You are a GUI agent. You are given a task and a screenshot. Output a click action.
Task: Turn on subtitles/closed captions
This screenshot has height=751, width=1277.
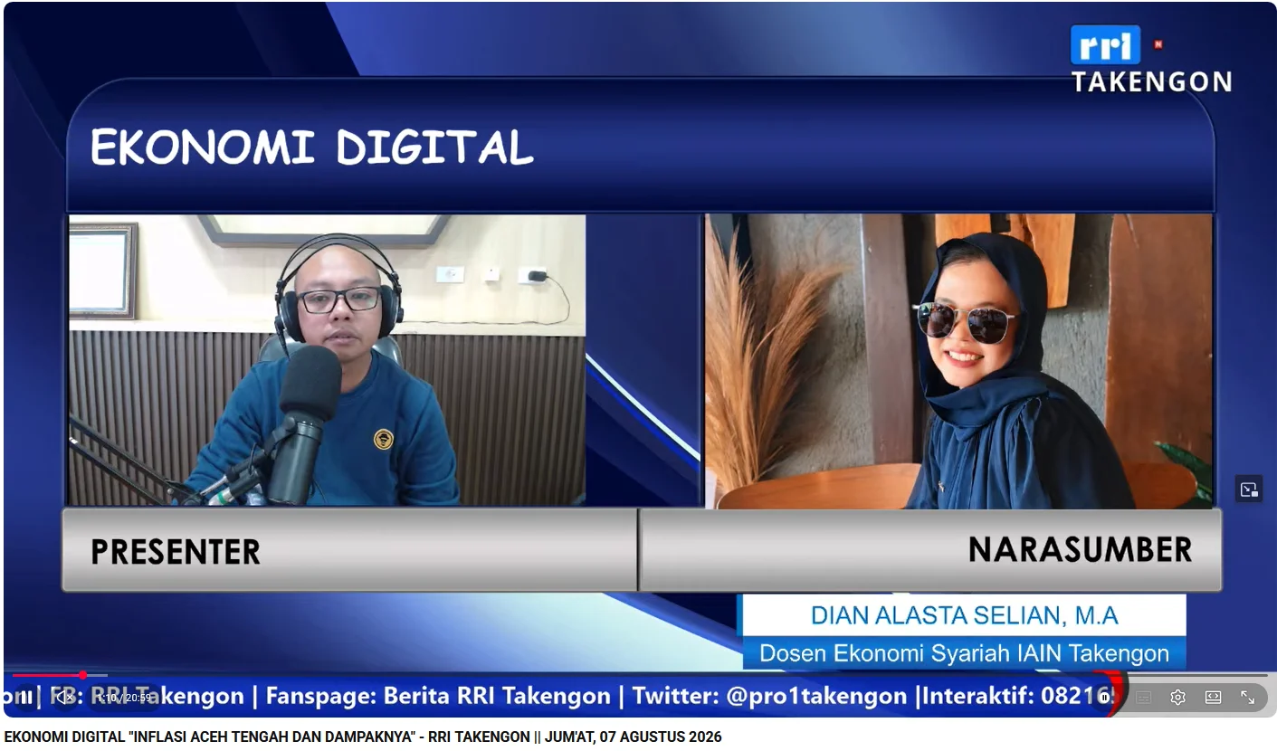coord(1143,698)
